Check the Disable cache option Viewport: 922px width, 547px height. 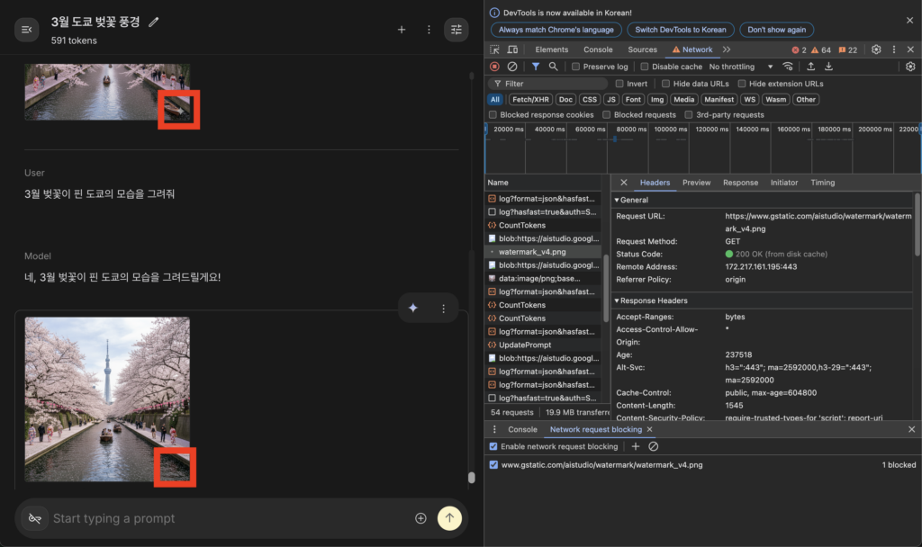645,67
